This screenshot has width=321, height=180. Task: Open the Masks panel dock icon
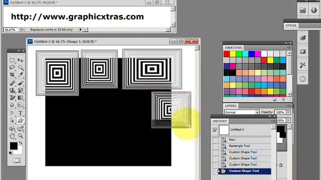tap(303, 51)
